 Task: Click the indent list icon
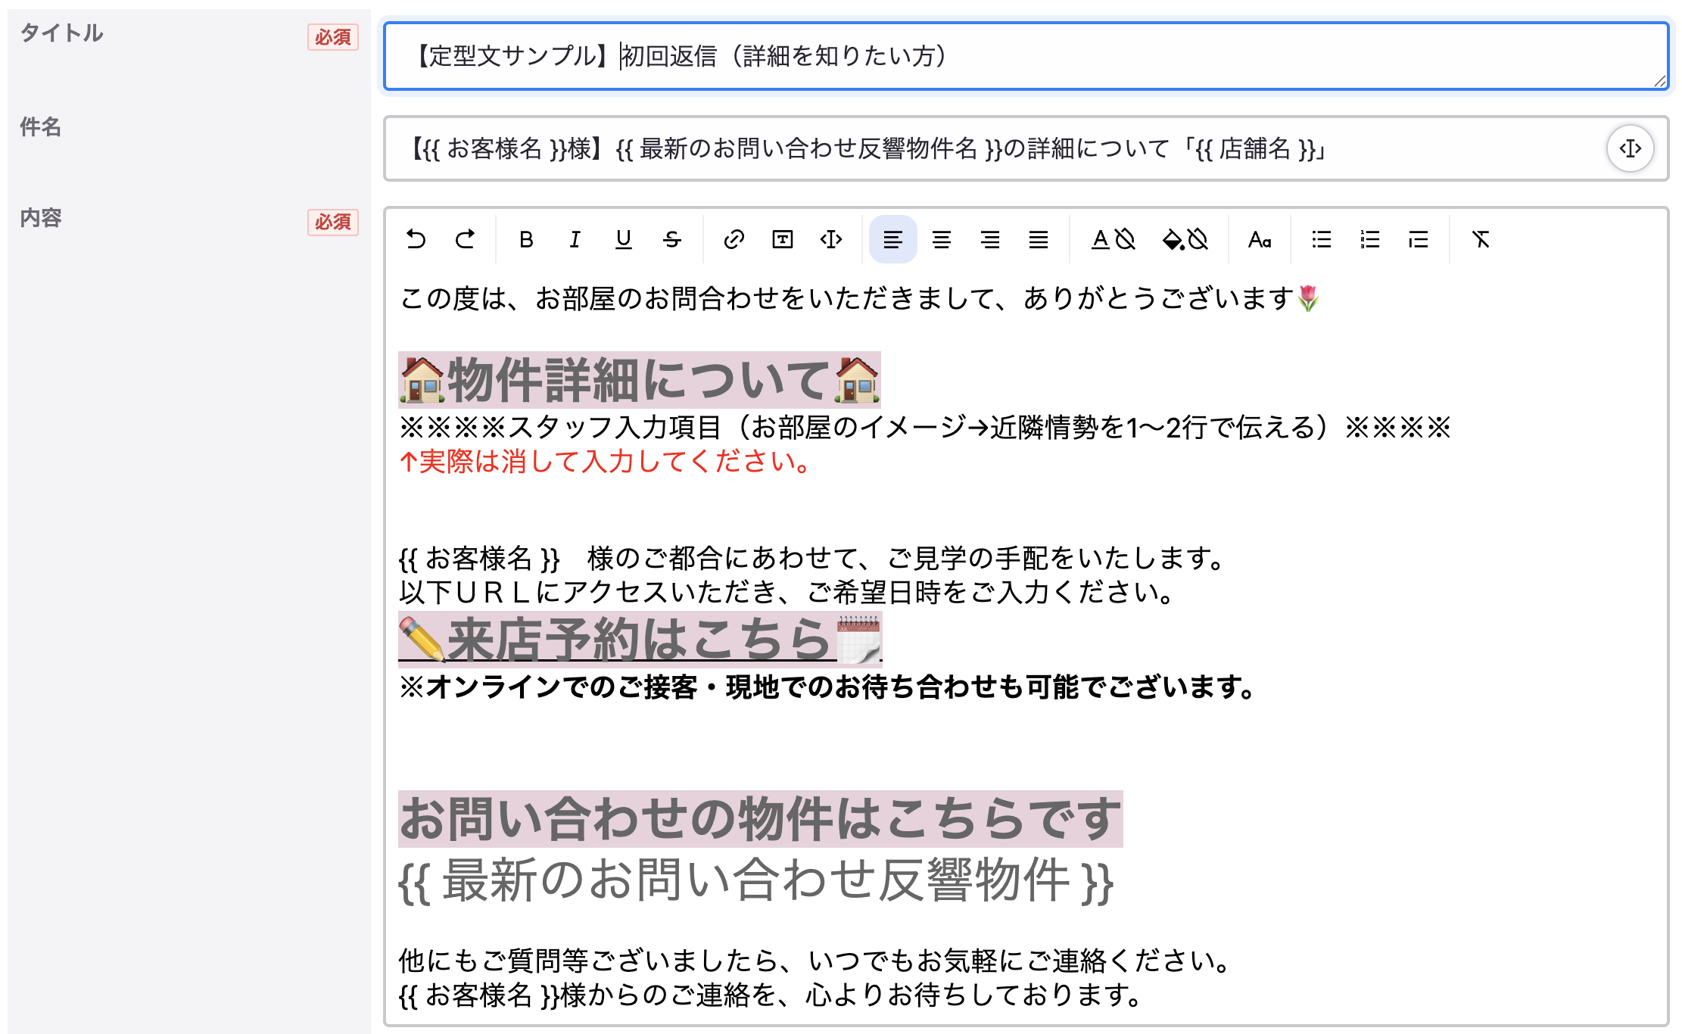coord(1418,239)
